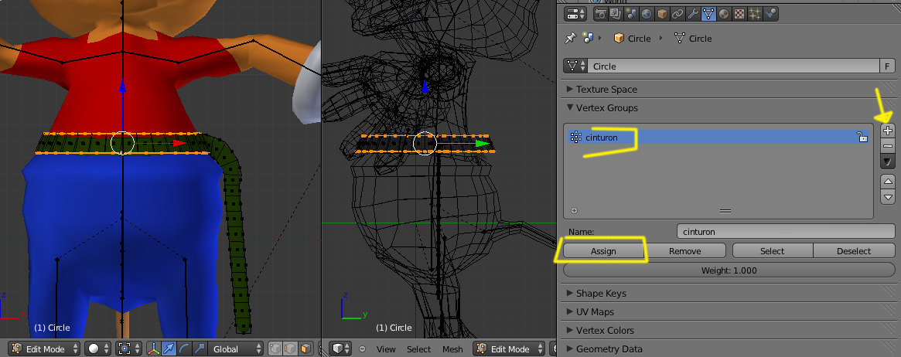Open Edit Mode dropdown in left viewport
Viewport: 901px width, 357px height.
click(45, 348)
